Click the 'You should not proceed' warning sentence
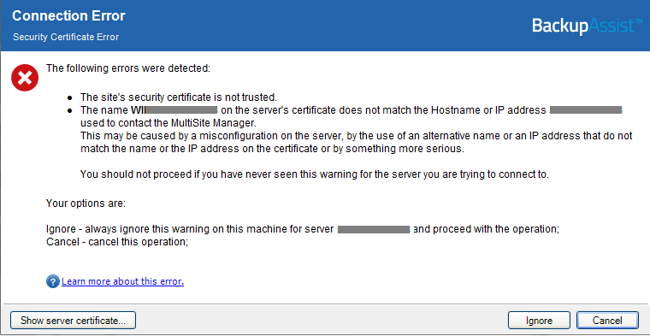Image resolution: width=650 pixels, height=336 pixels. (315, 174)
